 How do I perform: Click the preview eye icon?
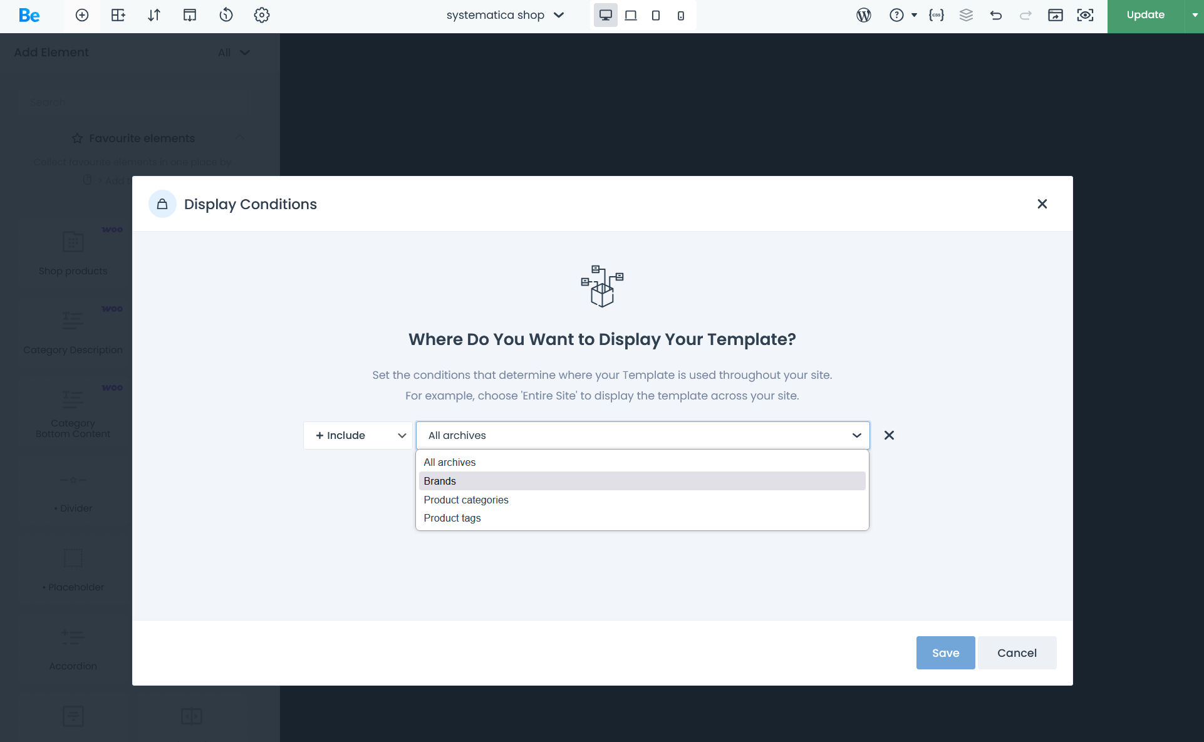(1086, 15)
